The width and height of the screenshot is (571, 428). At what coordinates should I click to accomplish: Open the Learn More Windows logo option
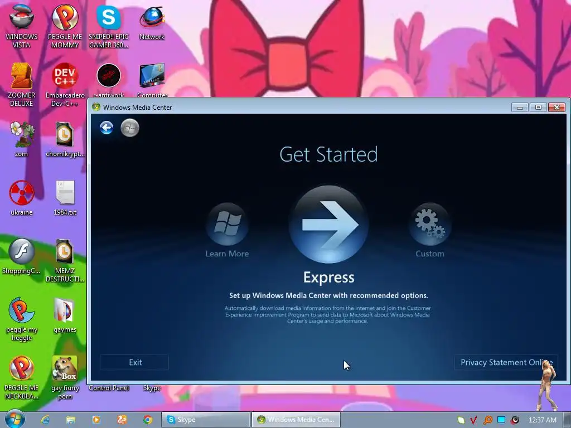(228, 223)
